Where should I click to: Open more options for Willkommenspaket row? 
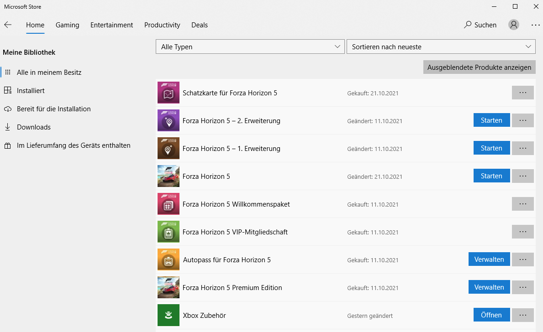[522, 204]
